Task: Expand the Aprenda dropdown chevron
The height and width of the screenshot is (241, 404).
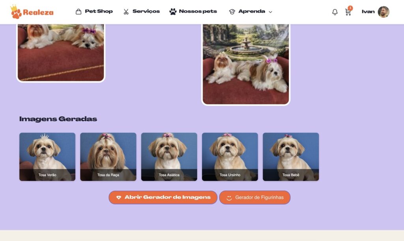Action: point(271,12)
